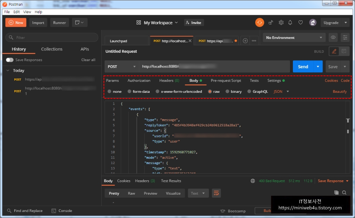Click the orange sync icon
Image resolution: width=355 pixels, height=218 pixels.
coord(259,23)
